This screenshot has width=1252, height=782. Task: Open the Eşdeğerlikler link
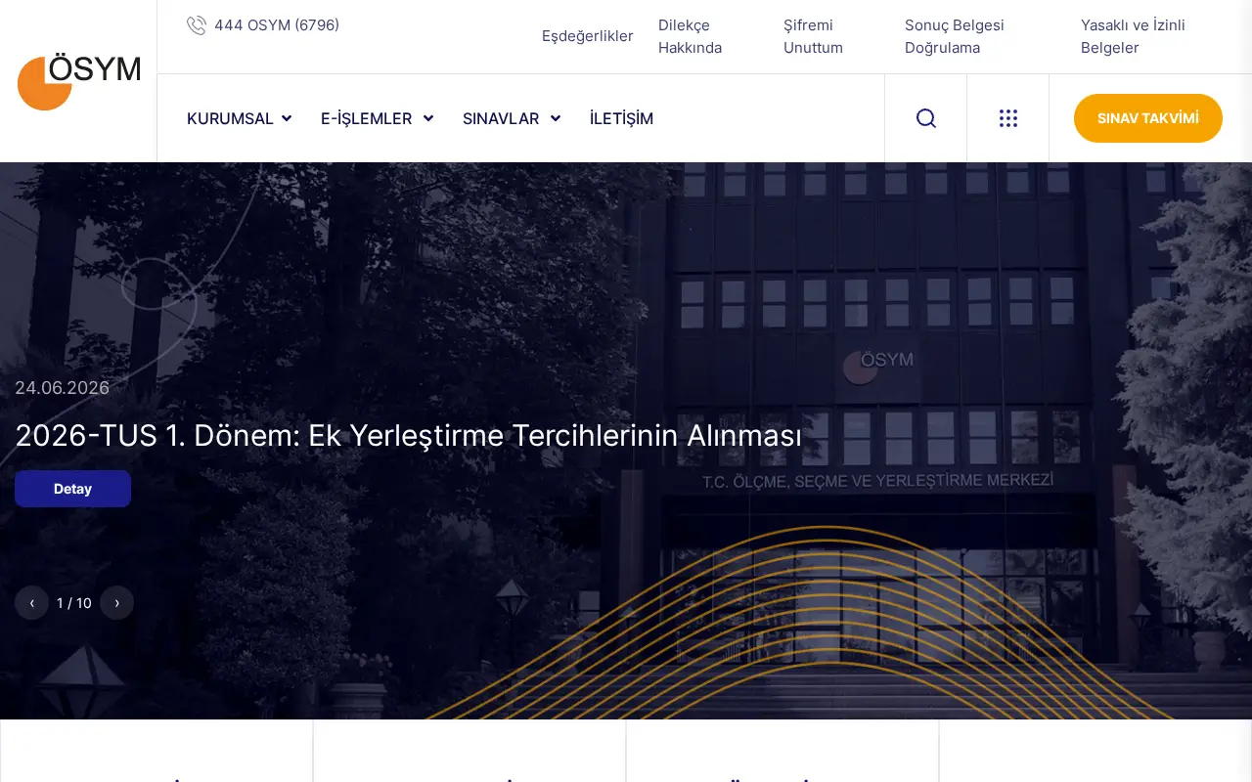pos(588,36)
